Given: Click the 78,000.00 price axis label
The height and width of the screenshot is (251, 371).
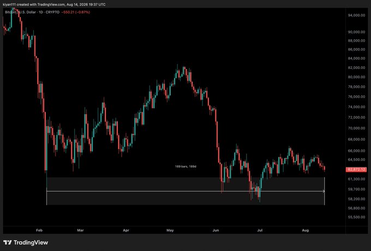Looking at the screenshot, I should [x=356, y=86].
